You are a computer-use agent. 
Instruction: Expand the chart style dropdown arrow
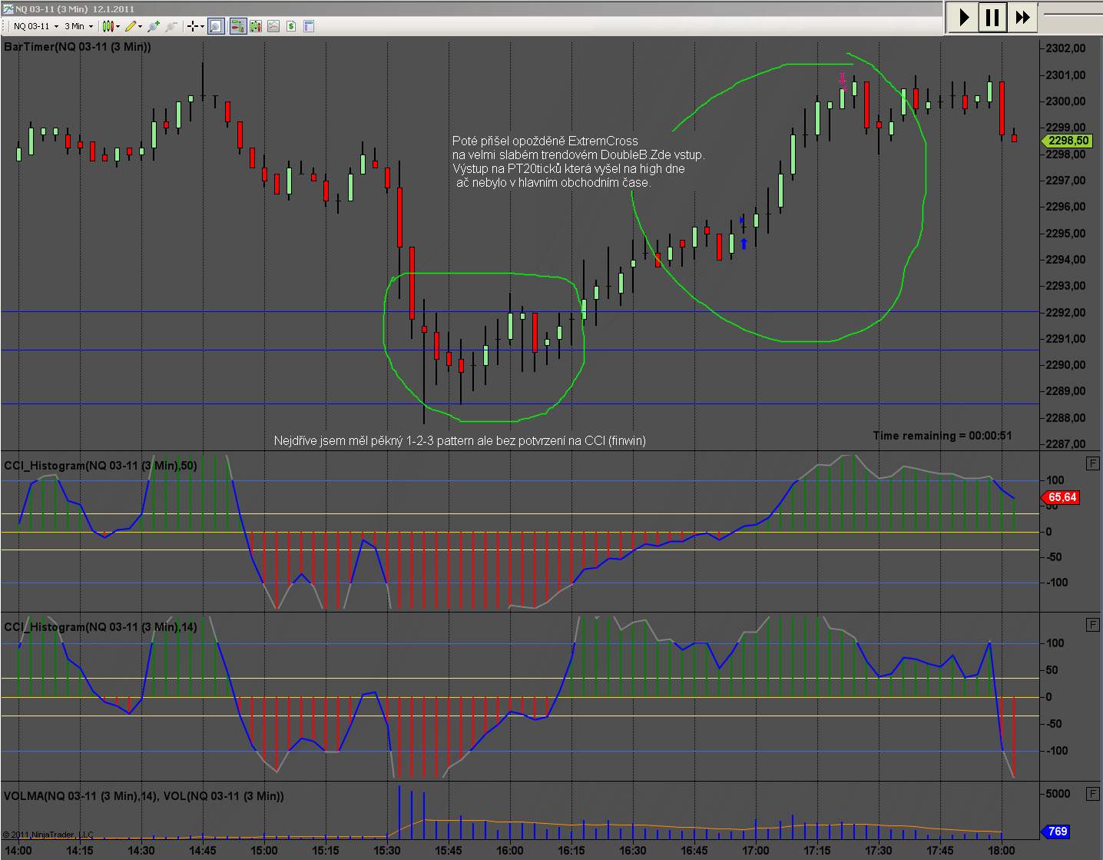click(x=118, y=26)
